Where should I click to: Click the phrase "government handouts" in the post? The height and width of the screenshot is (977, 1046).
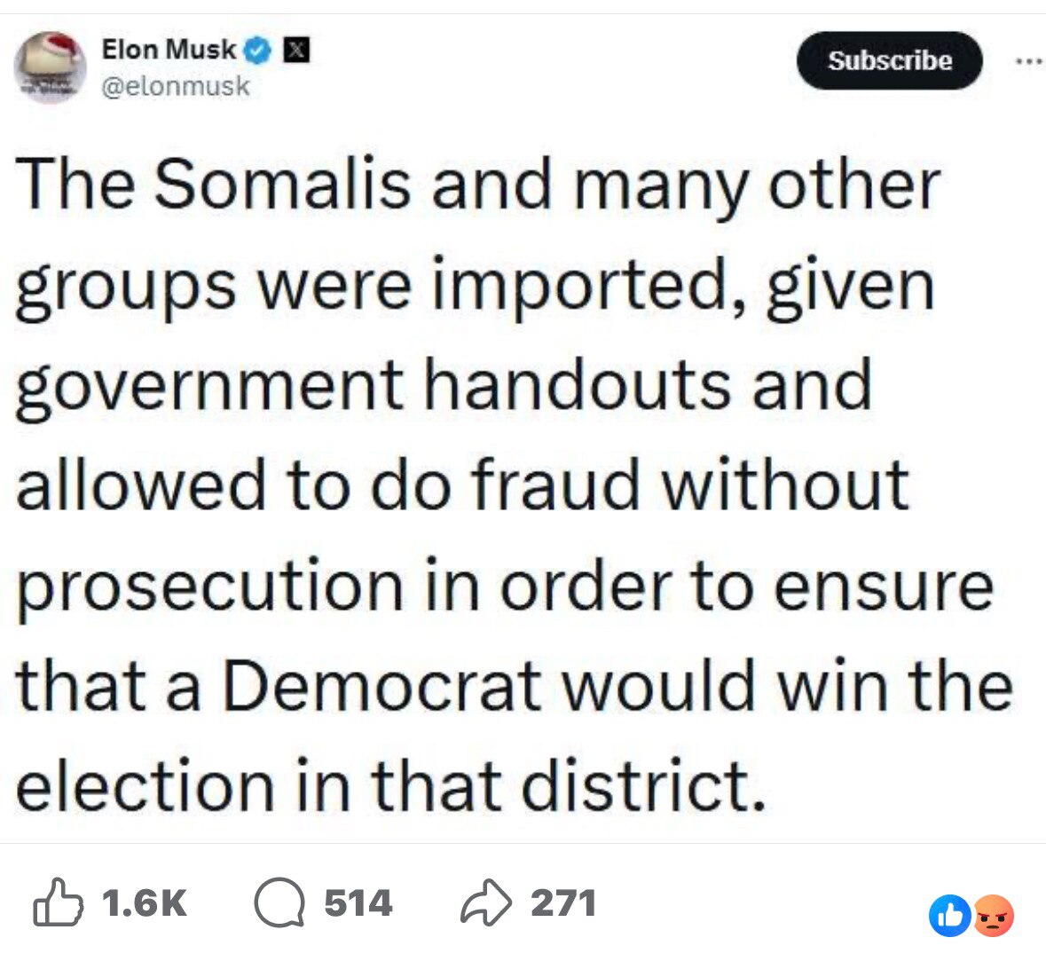[373, 385]
